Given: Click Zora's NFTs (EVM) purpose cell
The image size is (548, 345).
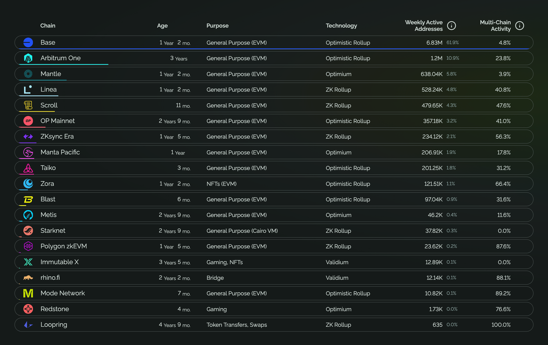Looking at the screenshot, I should 221,184.
